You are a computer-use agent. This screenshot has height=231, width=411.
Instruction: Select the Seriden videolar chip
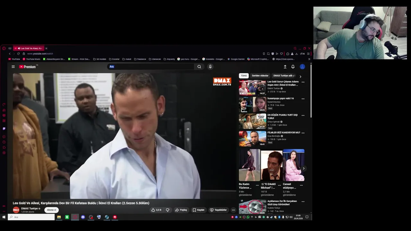point(260,76)
